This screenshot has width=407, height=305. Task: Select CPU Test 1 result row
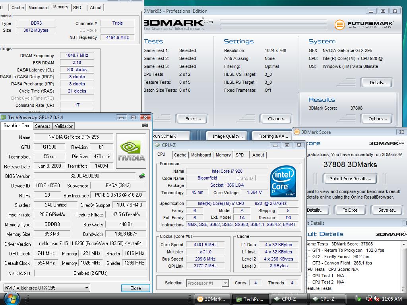[328, 276]
